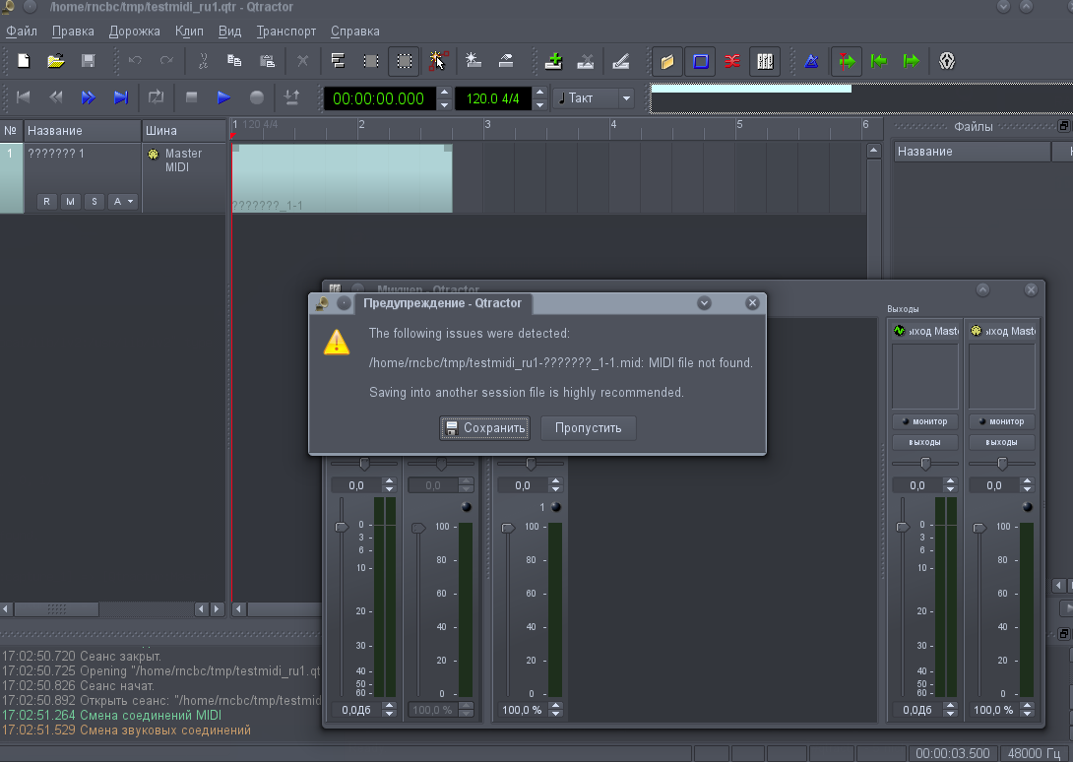Click Сохранить in the warning dialog
Screen dimensions: 1073x762
coord(484,428)
